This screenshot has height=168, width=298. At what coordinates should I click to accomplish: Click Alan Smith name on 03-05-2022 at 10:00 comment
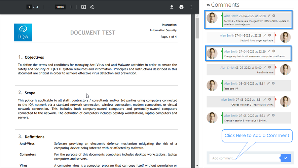(x=227, y=68)
